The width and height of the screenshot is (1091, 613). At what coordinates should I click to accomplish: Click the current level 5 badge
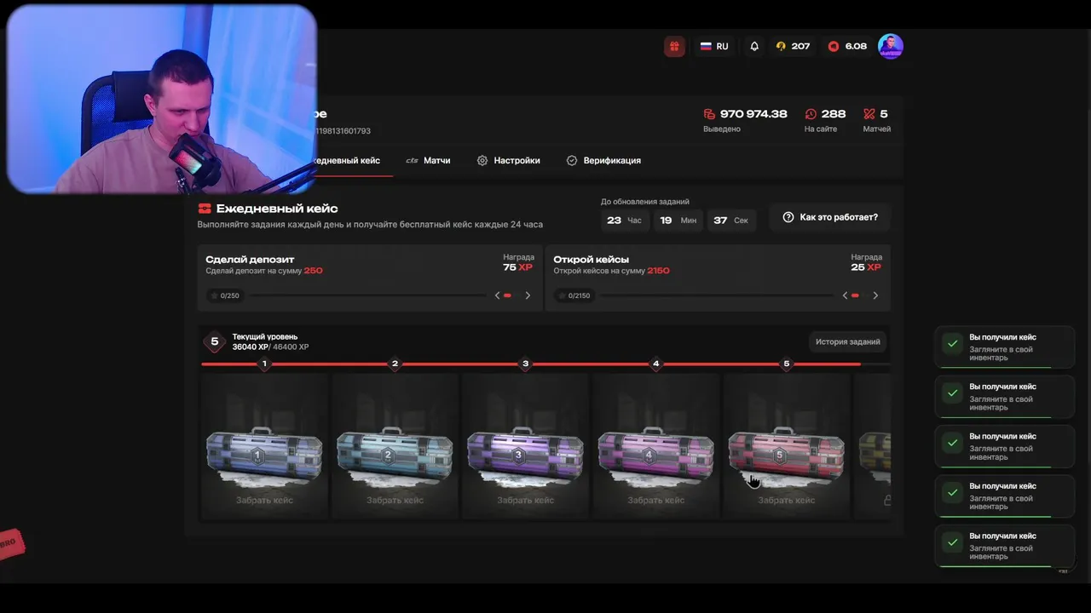tap(215, 341)
